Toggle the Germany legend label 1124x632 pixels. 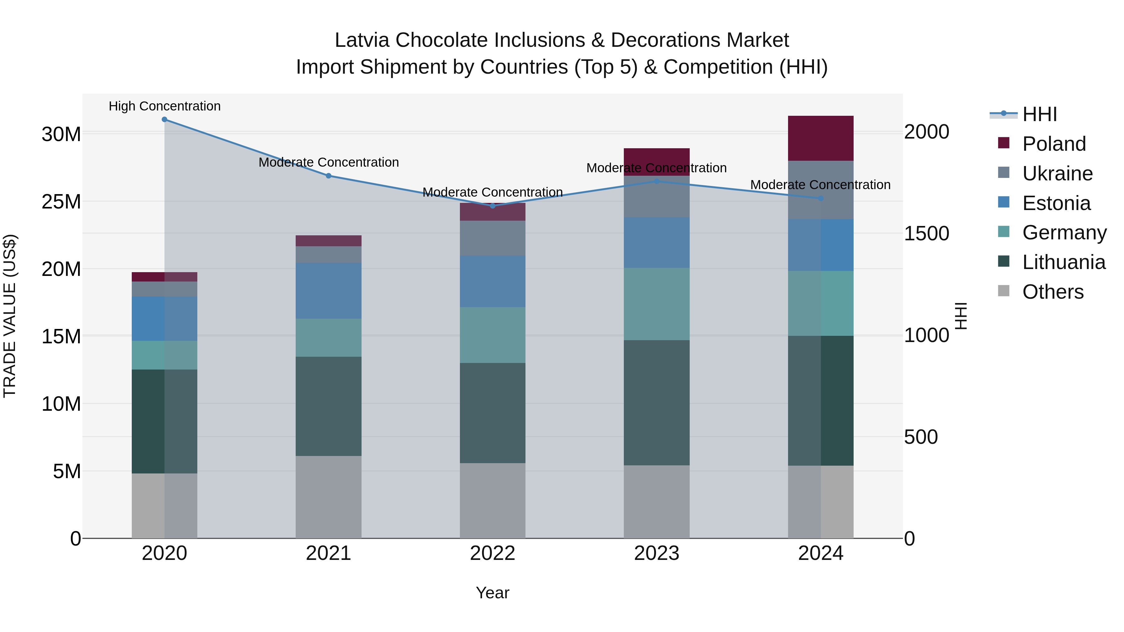click(x=1065, y=233)
